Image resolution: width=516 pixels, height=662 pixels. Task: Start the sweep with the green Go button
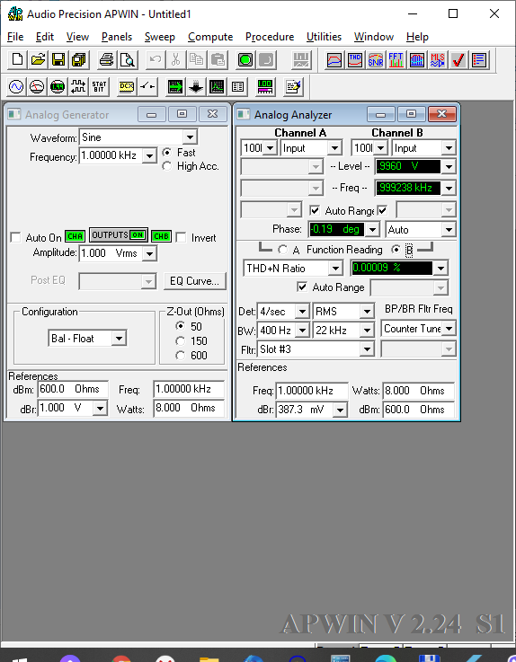tap(245, 60)
